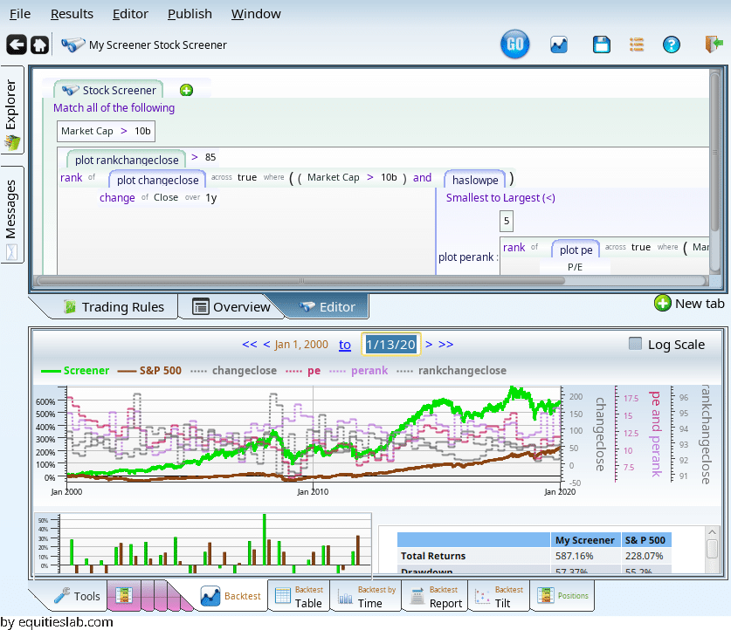731x630 pixels.
Task: Open the Backtest Tilt tab
Action: coord(499,597)
